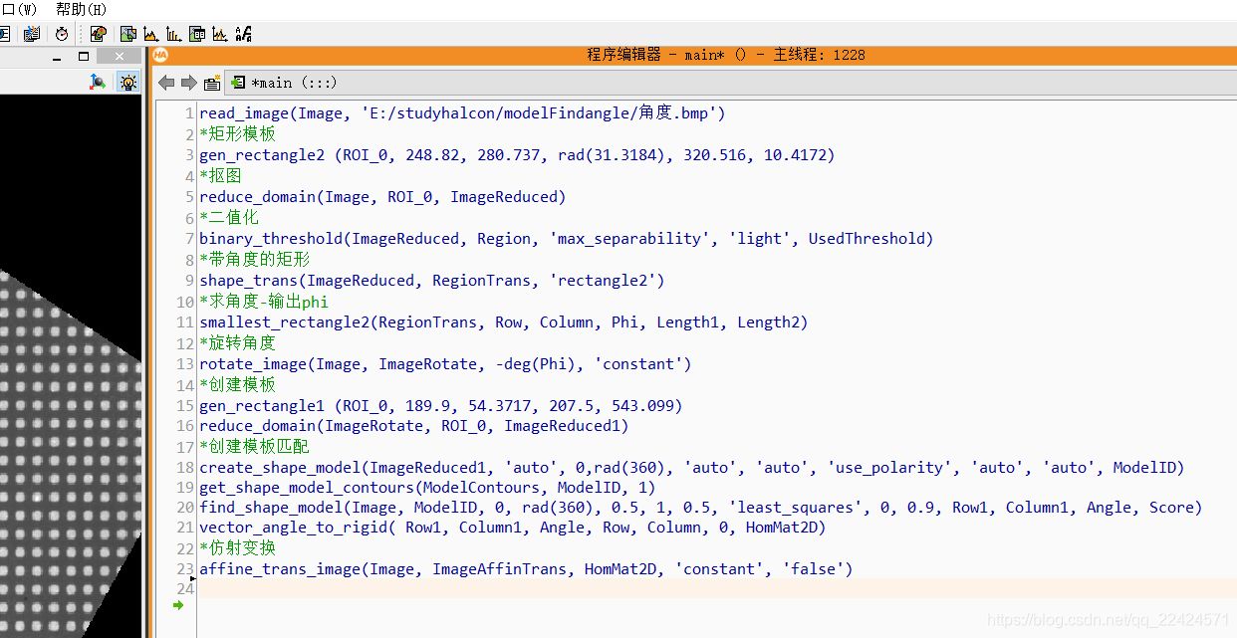Open the feature inspection tool
The height and width of the screenshot is (638, 1237).
click(x=197, y=34)
